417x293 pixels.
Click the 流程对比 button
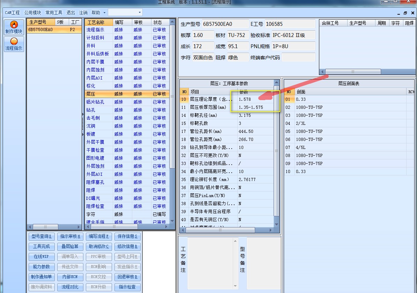[x=70, y=287]
